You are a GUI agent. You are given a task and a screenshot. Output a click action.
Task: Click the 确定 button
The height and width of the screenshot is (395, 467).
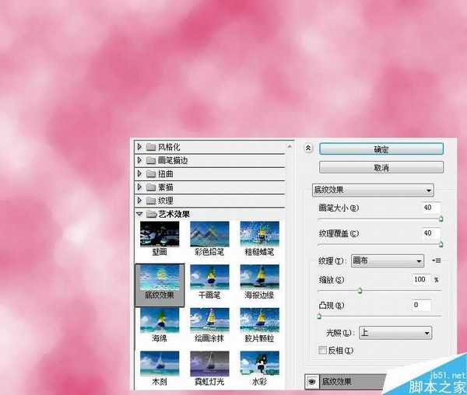point(381,149)
